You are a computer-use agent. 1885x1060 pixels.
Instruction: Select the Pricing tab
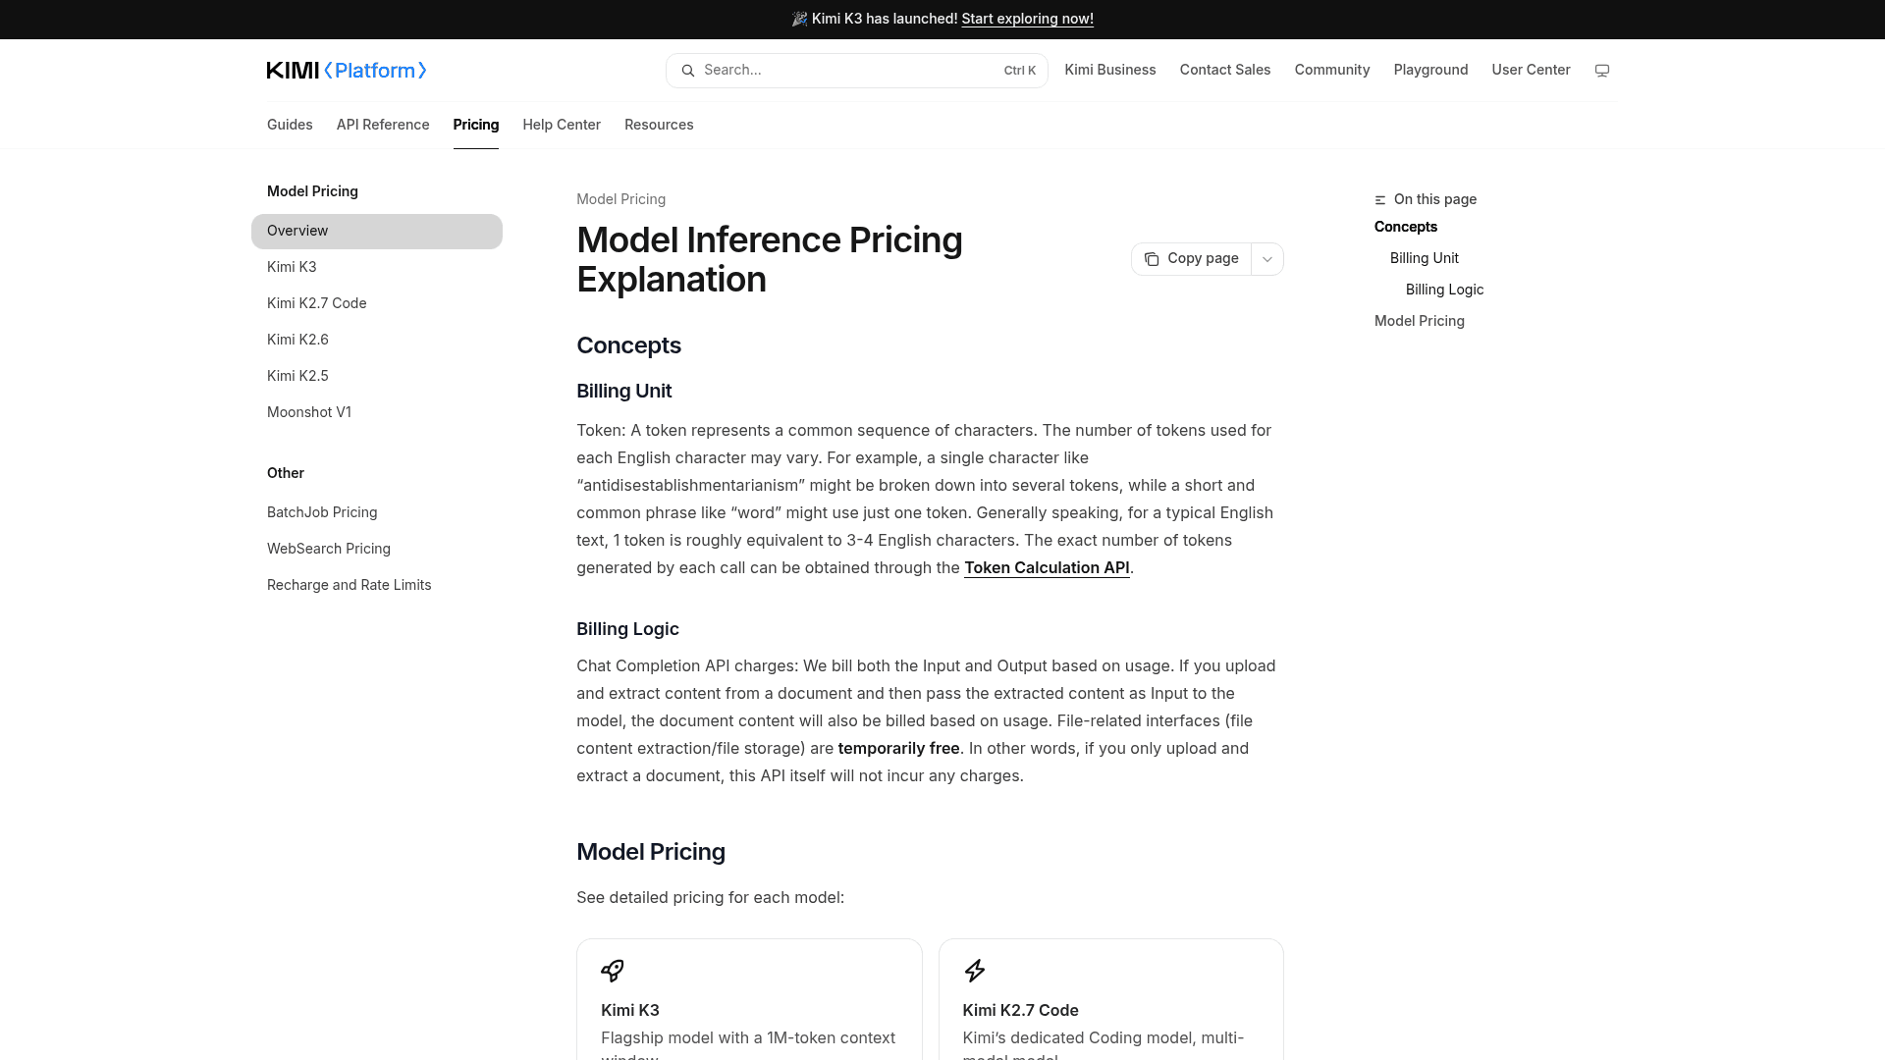pyautogui.click(x=476, y=125)
